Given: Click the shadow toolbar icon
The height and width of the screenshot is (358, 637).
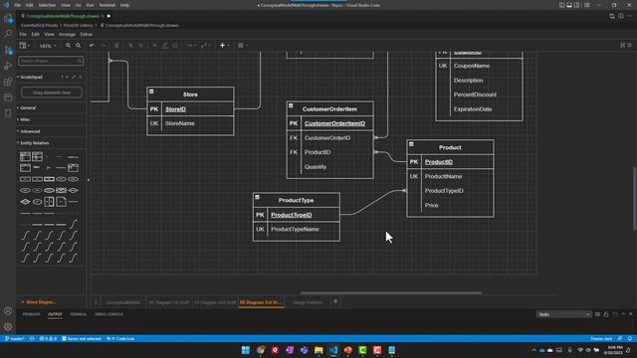Looking at the screenshot, I should (x=175, y=46).
